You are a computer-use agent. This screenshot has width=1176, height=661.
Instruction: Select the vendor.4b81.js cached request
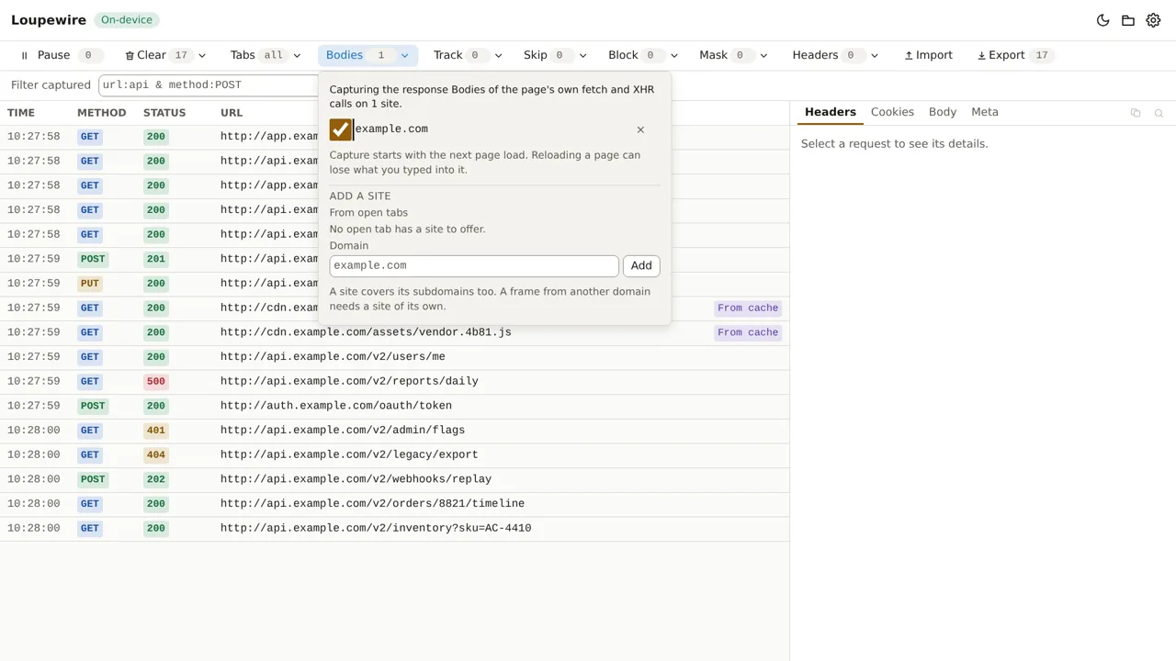[394, 332]
